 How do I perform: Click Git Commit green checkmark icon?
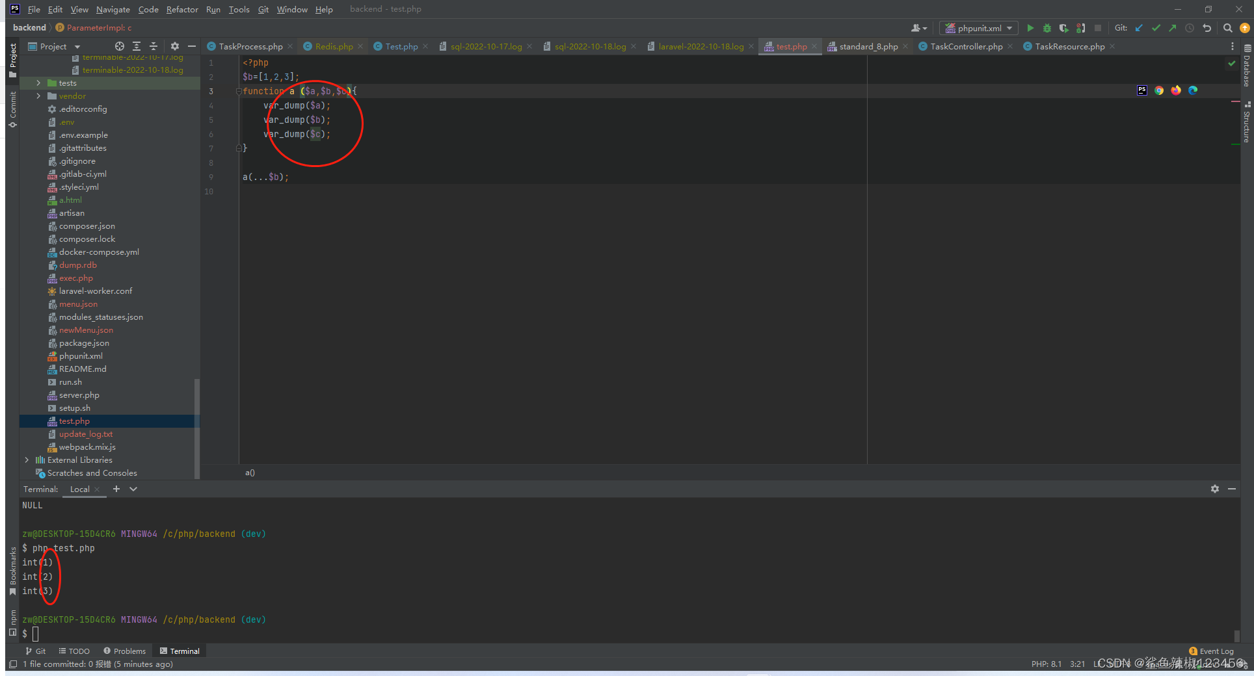[x=1156, y=28]
